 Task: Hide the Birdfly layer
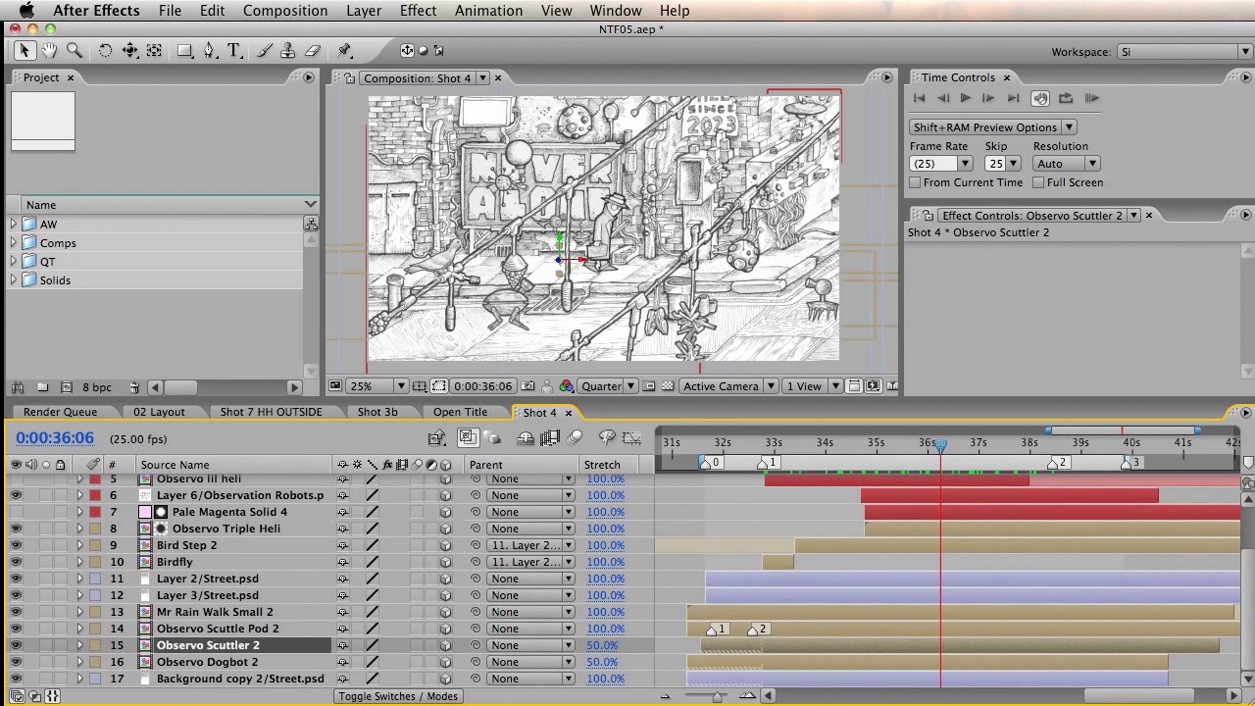(x=16, y=562)
